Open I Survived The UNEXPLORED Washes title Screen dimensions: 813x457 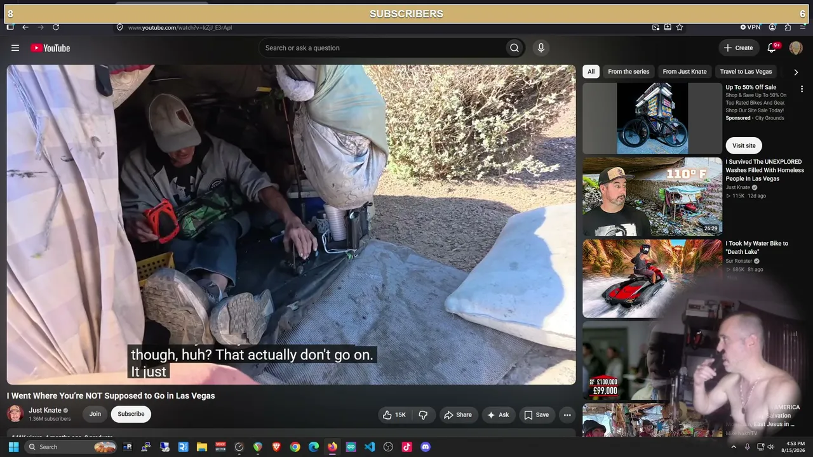765,170
